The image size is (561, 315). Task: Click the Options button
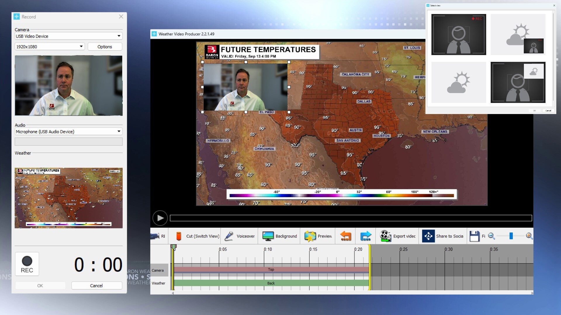105,47
